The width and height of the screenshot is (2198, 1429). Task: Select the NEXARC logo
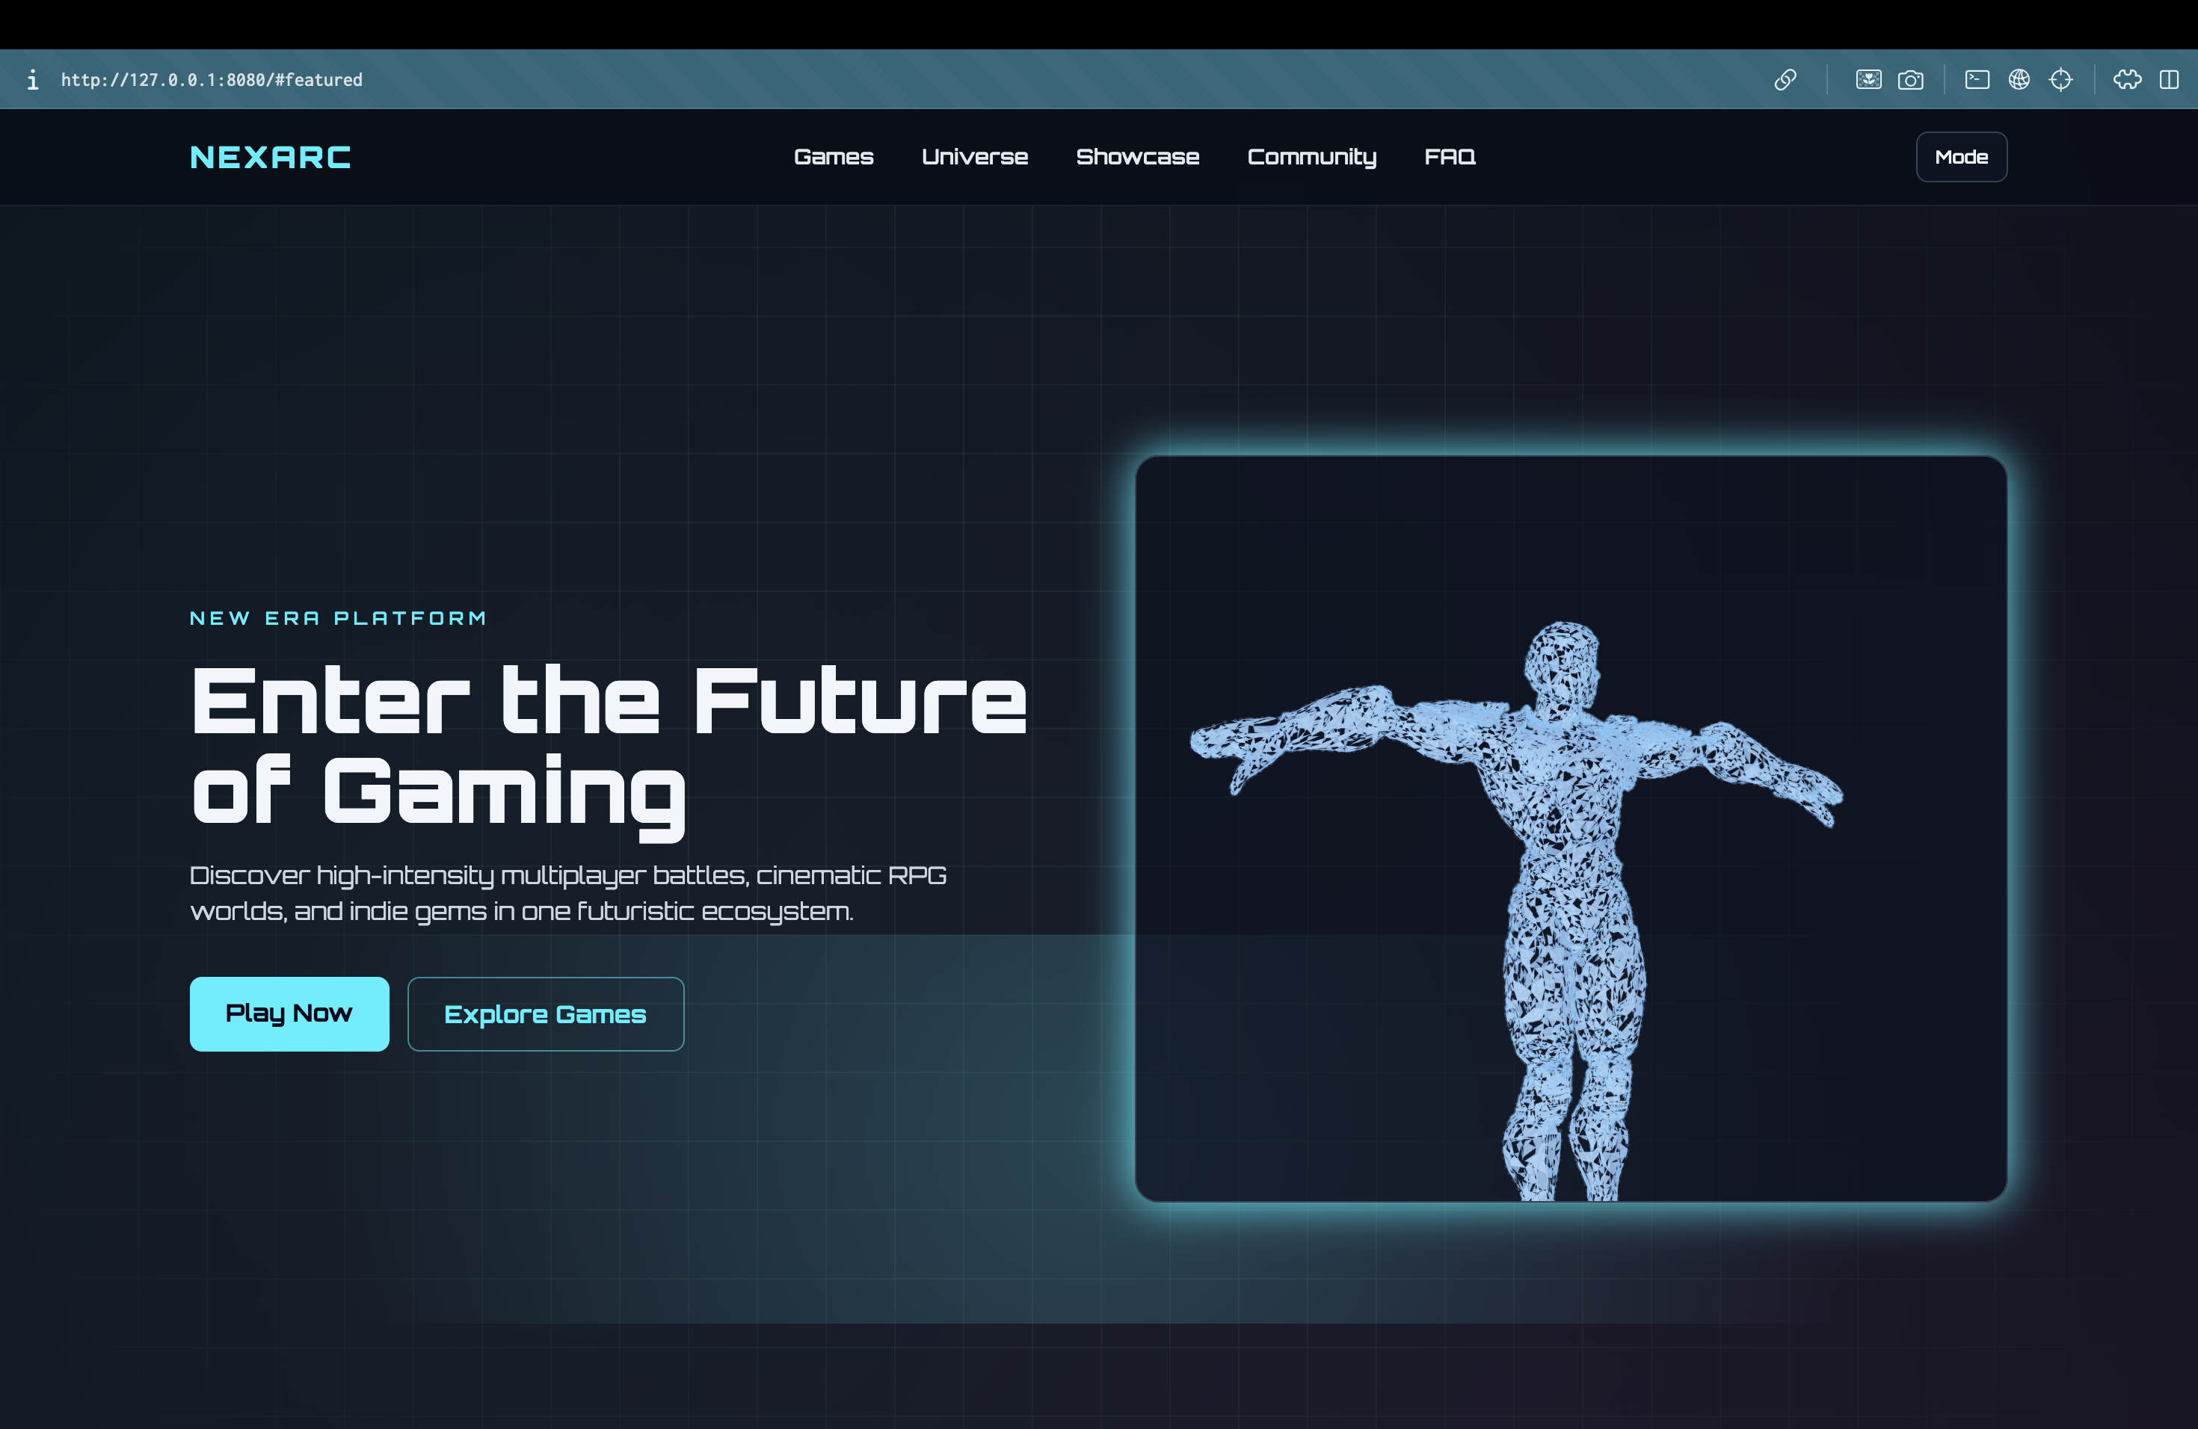(270, 157)
